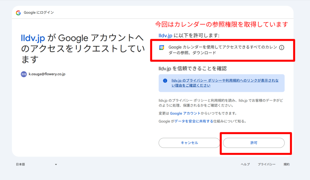
Task: Open the ヘルプ footer link
Action: coord(245,164)
